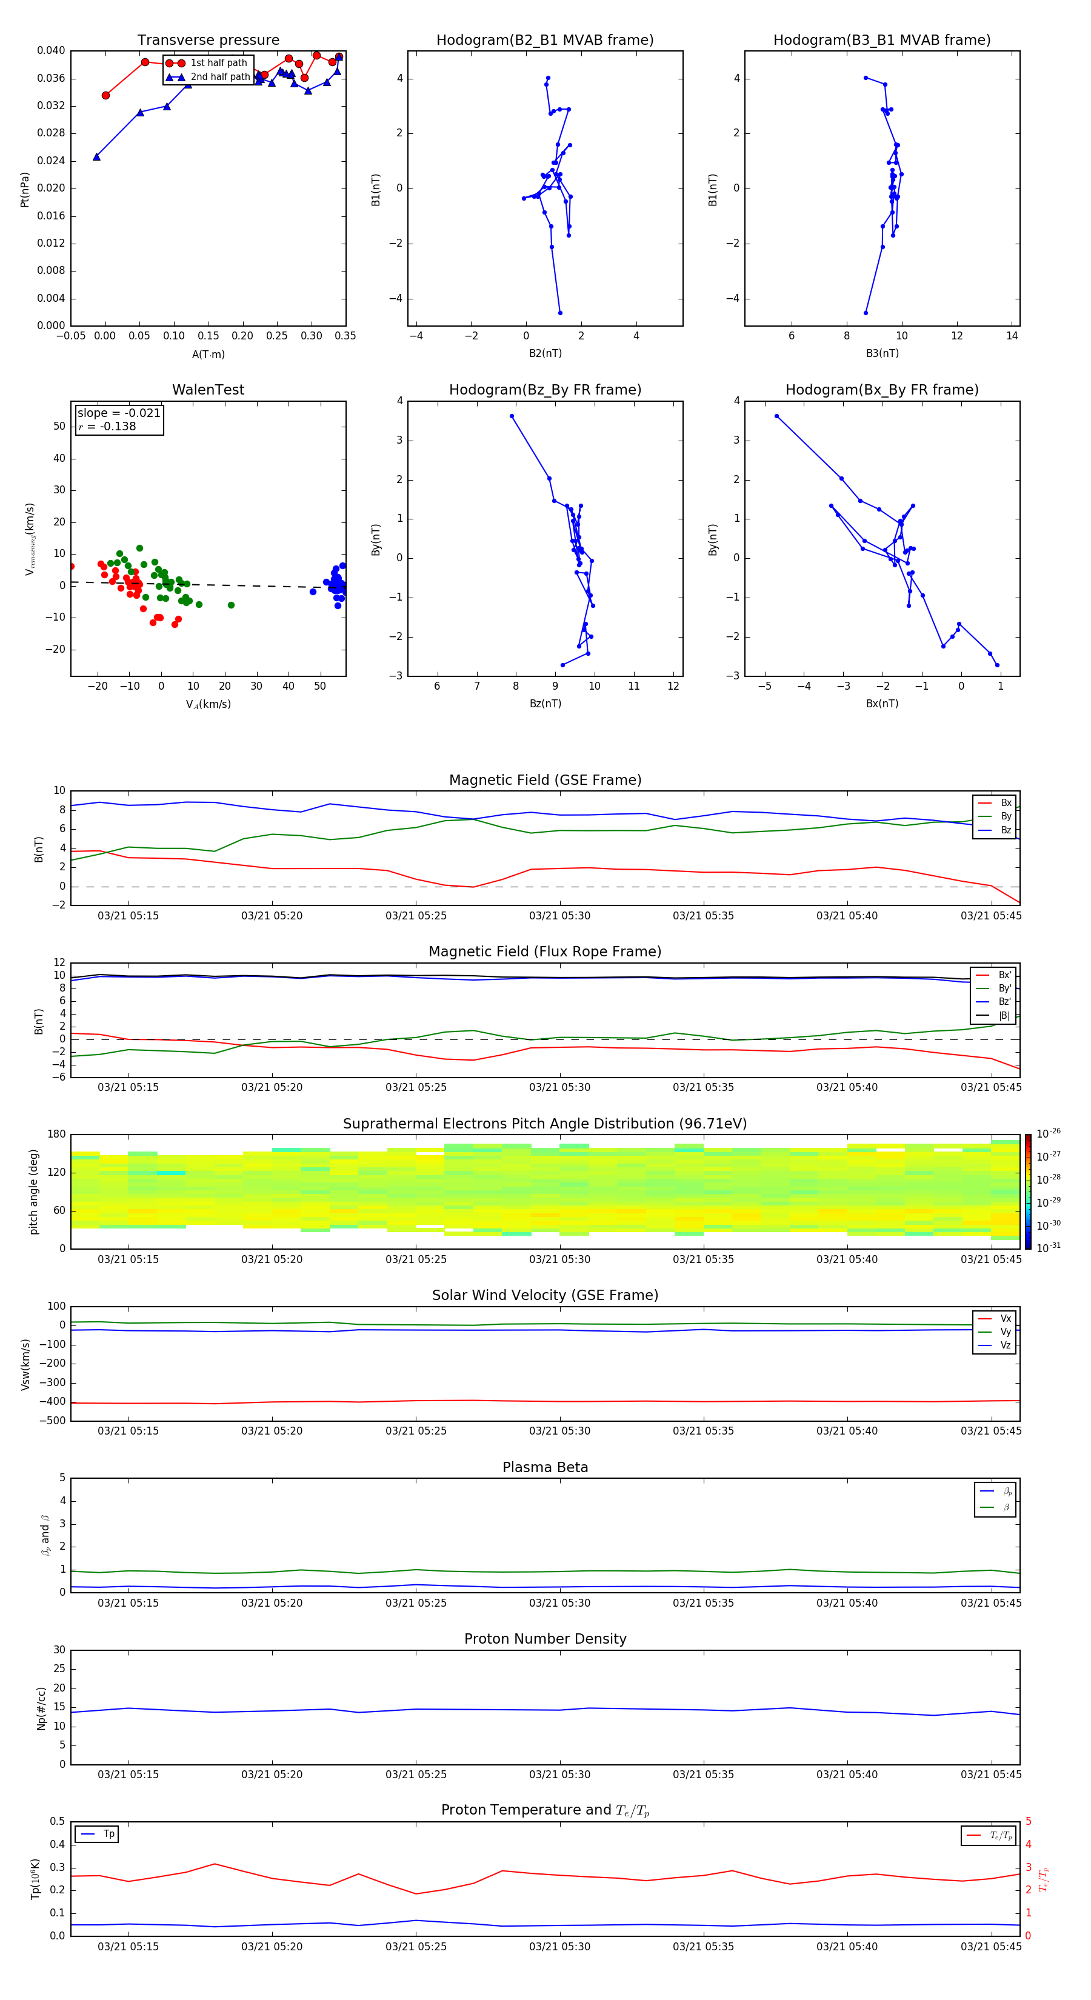
Task: Select the 'Hodogram(B2_B1 MVAB frame)' title
Action: click(x=545, y=41)
